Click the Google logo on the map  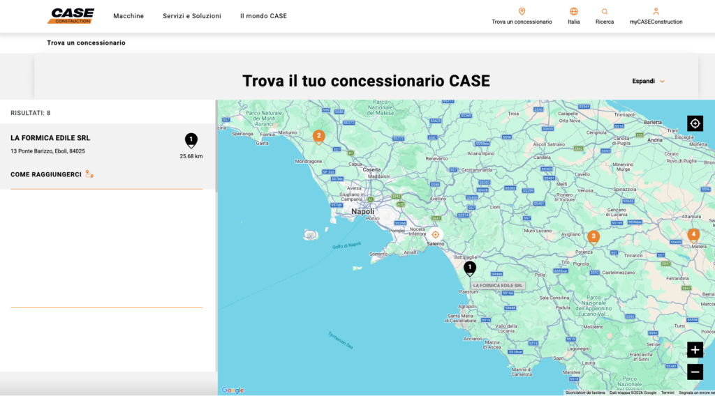tap(233, 390)
